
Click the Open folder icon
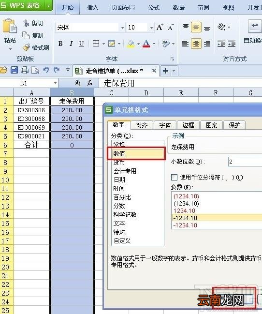[x=3, y=70]
